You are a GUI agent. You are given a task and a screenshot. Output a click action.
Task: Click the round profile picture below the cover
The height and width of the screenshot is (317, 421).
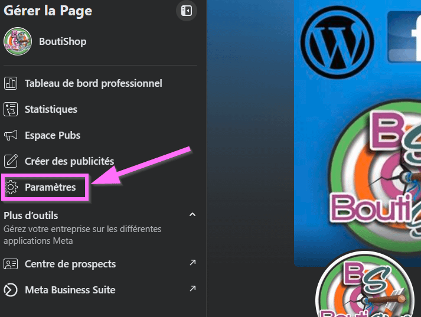coord(361,289)
